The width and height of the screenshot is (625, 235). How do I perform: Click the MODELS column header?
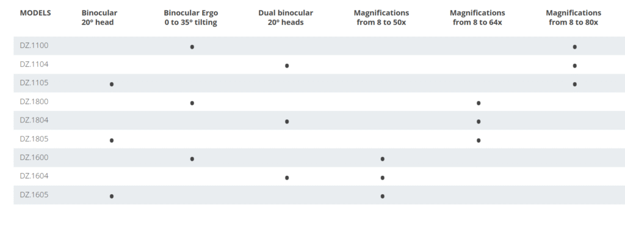(35, 13)
